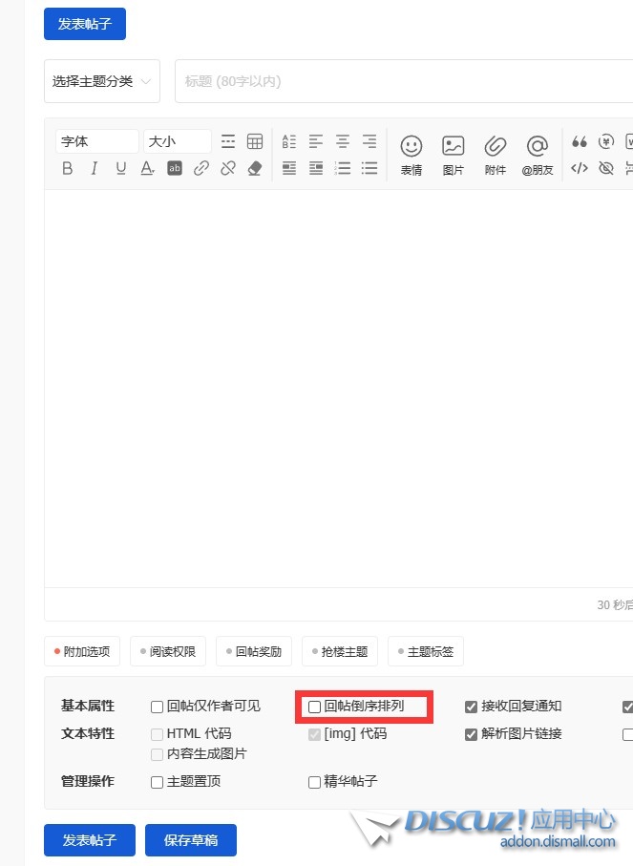Toggle bold formatting in the editor
This screenshot has height=866, width=633.
click(x=68, y=168)
